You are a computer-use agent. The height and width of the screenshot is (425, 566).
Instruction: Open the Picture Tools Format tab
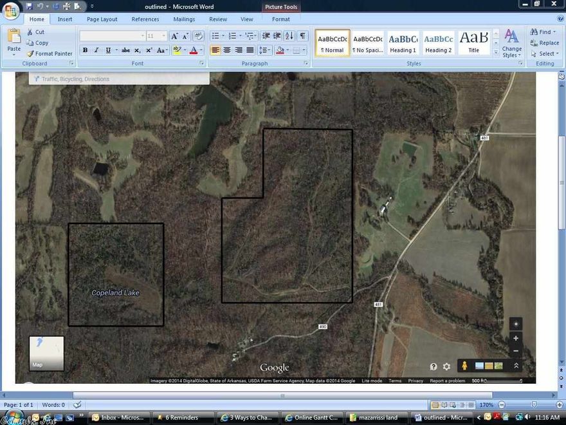280,19
